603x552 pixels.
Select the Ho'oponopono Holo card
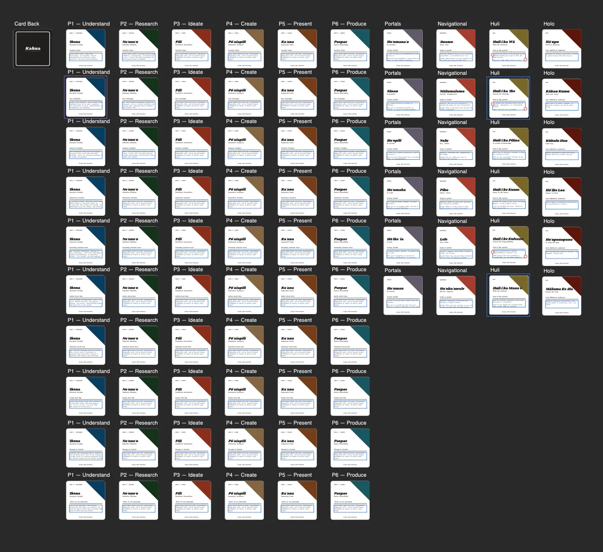pyautogui.click(x=562, y=246)
